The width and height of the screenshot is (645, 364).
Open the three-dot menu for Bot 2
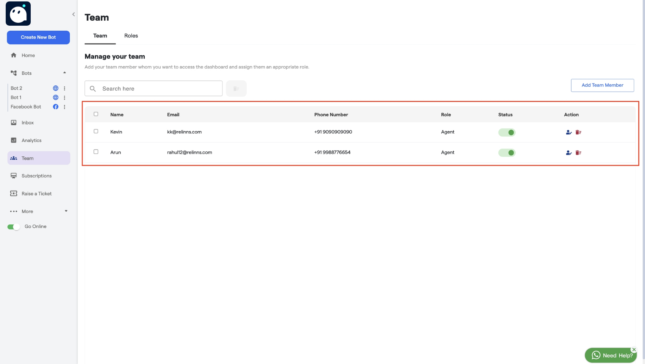point(65,88)
